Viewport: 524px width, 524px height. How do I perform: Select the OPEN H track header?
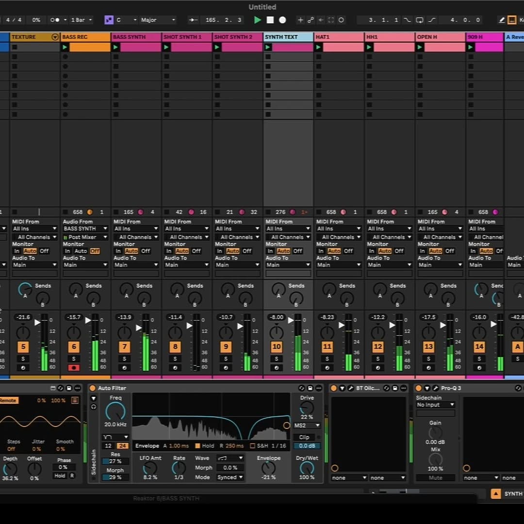441,37
